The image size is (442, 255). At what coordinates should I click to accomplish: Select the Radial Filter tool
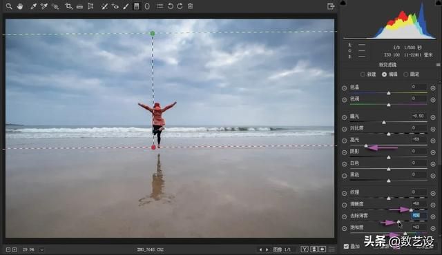click(x=147, y=6)
